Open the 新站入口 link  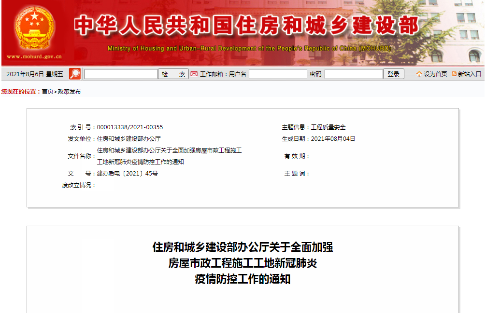pos(469,74)
